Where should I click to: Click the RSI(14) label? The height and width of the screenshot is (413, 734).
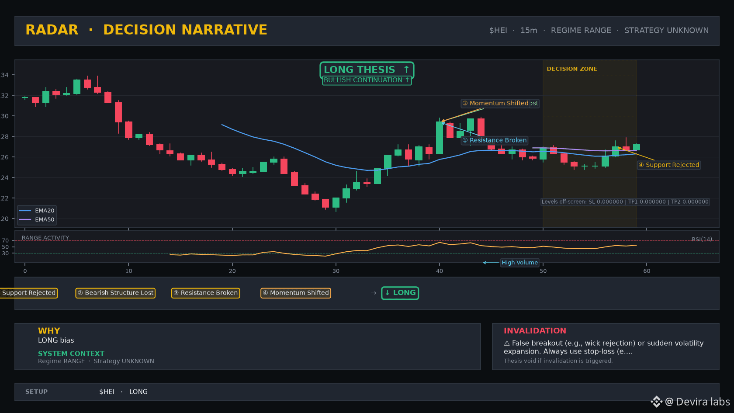coord(702,239)
